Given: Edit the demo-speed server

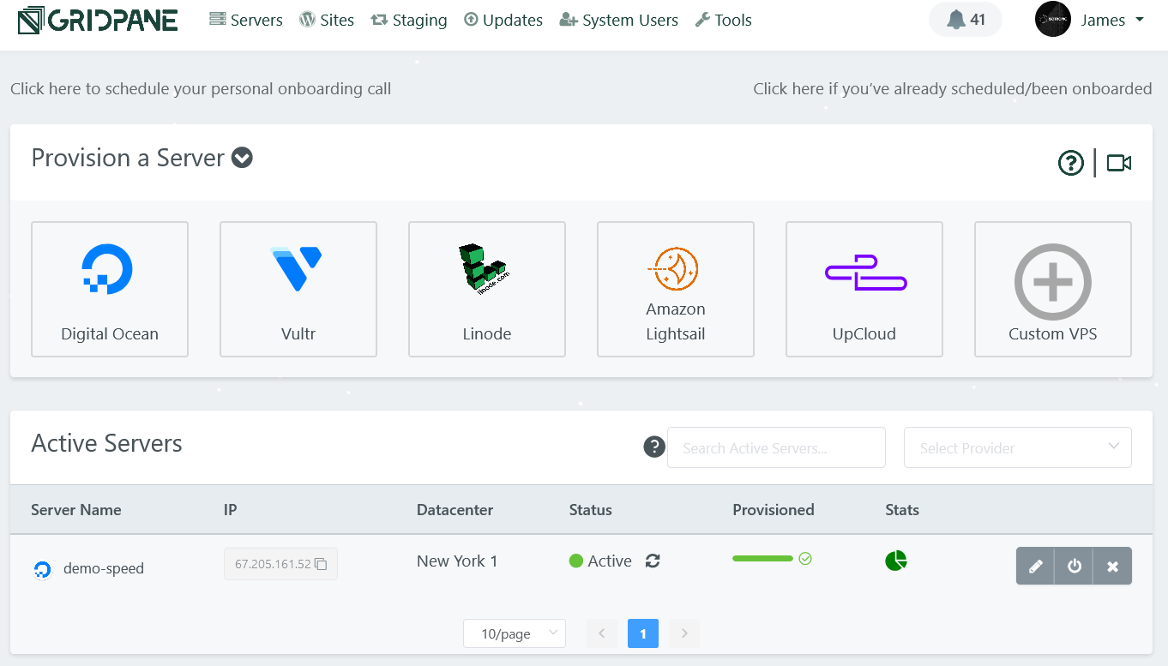Looking at the screenshot, I should click(1036, 566).
